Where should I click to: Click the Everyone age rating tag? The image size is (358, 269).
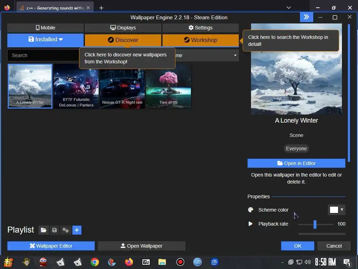[296, 149]
